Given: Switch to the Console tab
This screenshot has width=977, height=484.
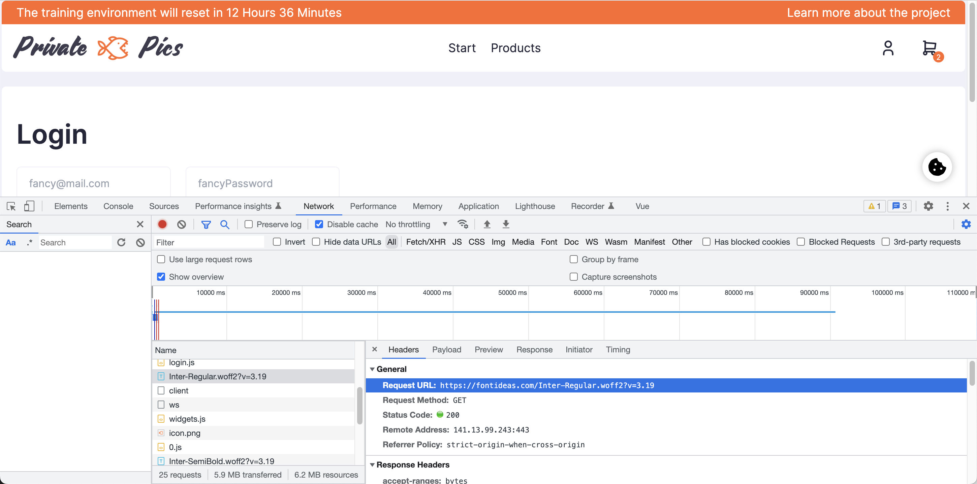Looking at the screenshot, I should click(x=118, y=206).
